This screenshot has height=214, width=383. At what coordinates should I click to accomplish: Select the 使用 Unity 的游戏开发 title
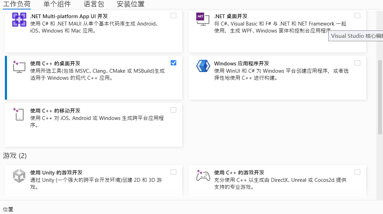pos(56,173)
